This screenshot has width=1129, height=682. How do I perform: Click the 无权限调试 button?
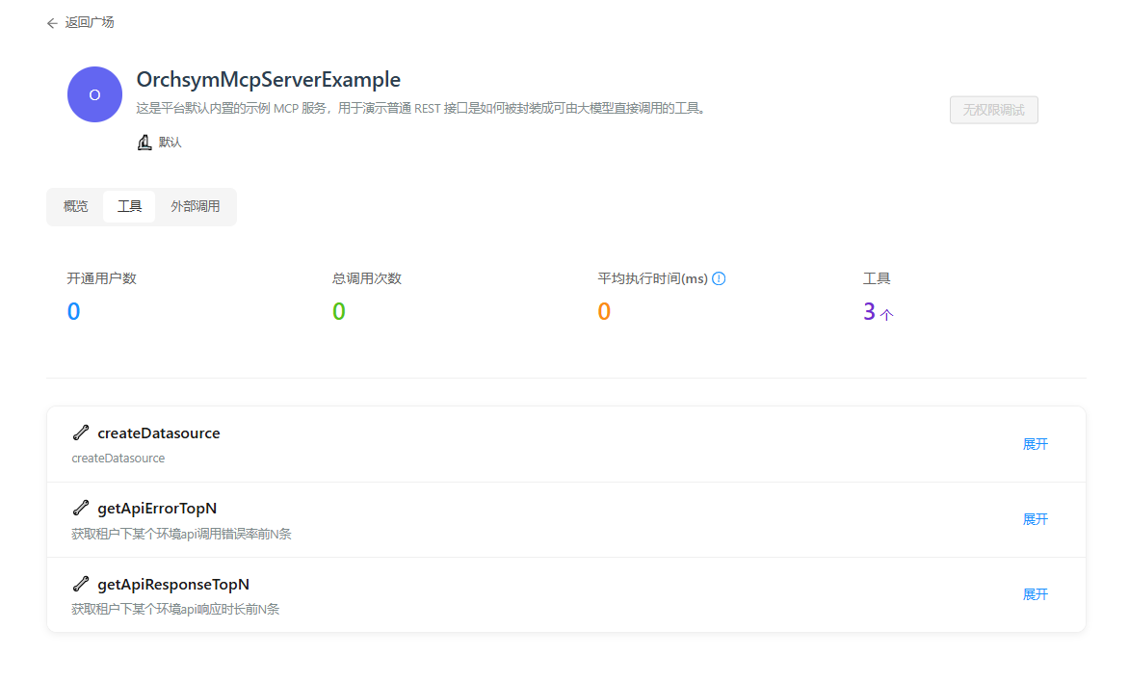coord(993,109)
